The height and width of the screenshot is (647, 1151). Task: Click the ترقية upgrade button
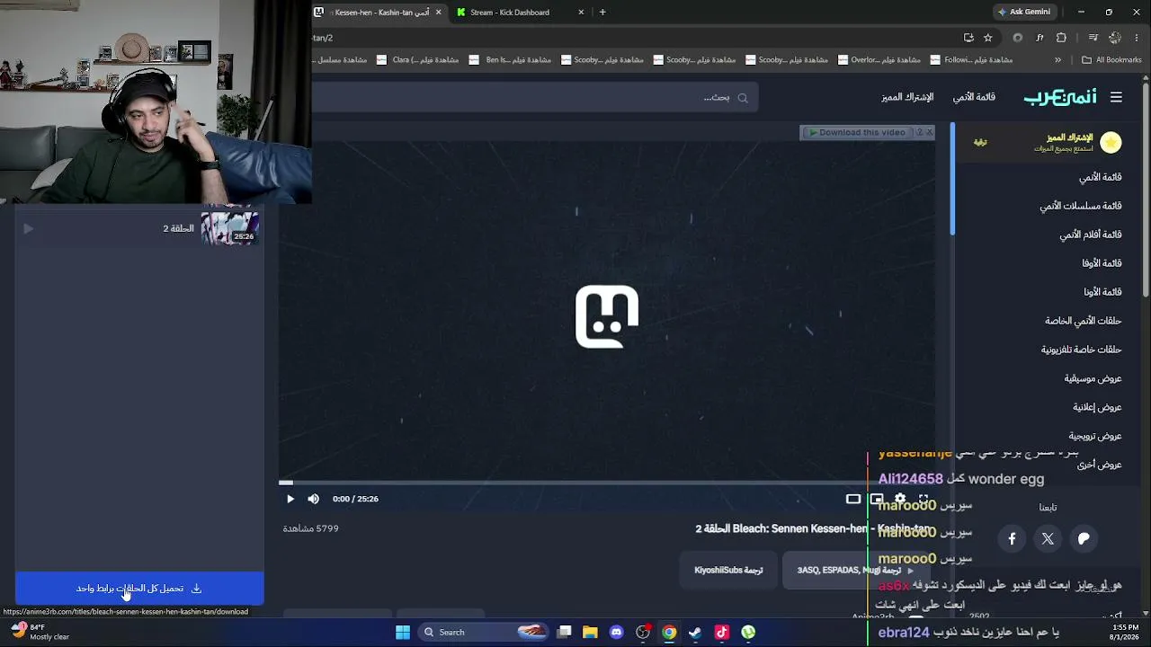[x=980, y=143]
